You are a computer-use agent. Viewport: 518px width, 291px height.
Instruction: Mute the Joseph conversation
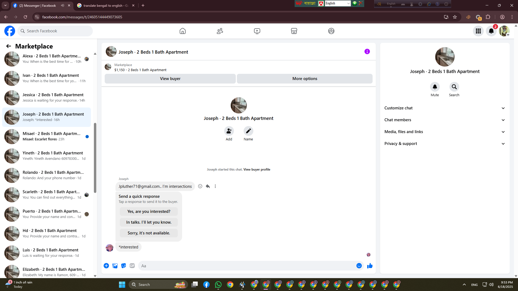pyautogui.click(x=435, y=87)
